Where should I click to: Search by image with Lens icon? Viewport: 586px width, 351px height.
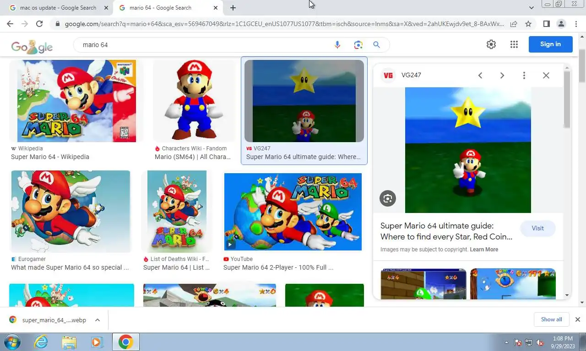(x=358, y=45)
